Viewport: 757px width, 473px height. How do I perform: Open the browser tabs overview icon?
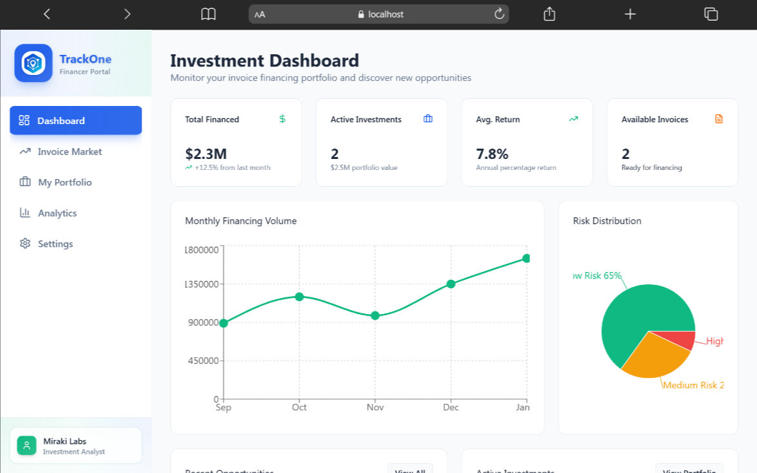(710, 14)
